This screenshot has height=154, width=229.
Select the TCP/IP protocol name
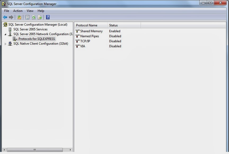tap(85, 41)
